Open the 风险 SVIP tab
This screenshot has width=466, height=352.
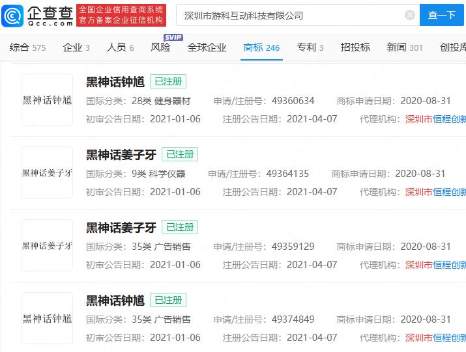point(161,47)
